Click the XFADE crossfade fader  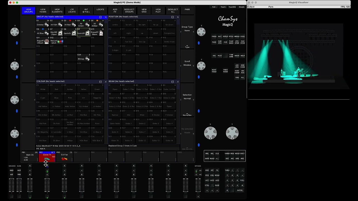click(198, 185)
